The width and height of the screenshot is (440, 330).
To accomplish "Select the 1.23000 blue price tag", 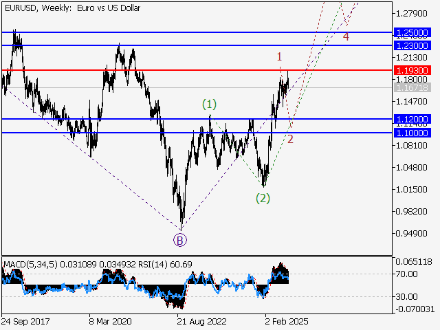I will point(412,45).
